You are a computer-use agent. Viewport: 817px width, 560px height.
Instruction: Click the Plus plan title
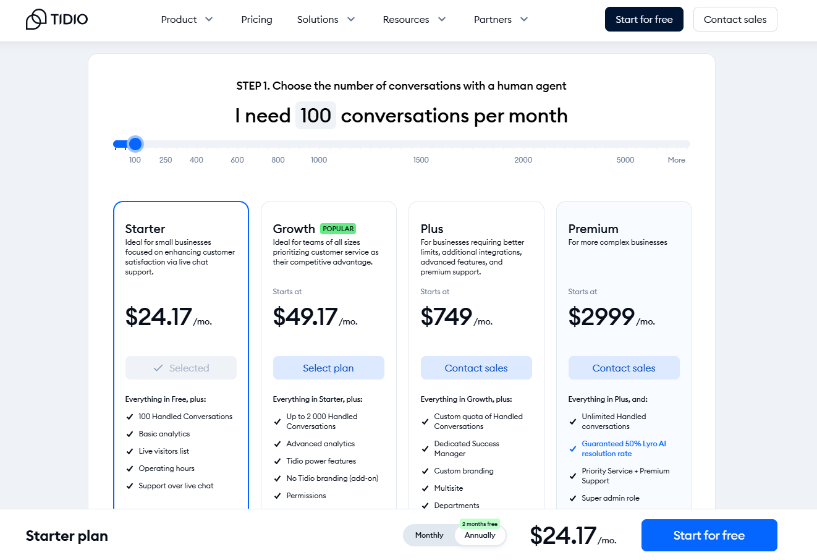pos(432,229)
